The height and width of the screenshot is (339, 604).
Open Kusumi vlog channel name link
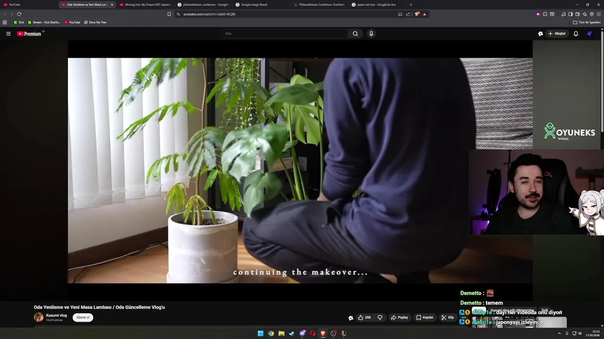pyautogui.click(x=56, y=315)
